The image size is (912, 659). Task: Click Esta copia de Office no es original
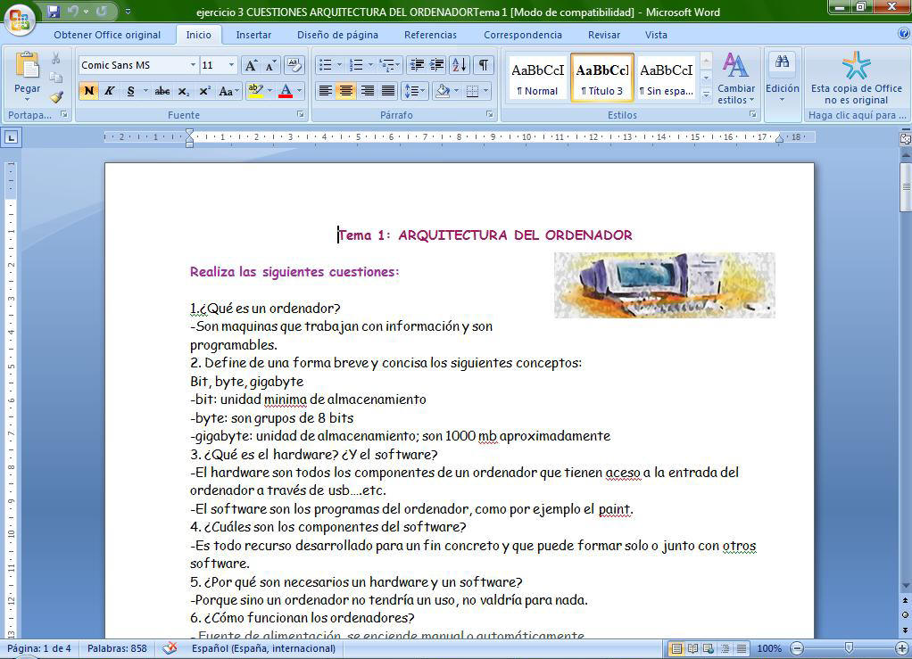tap(856, 78)
